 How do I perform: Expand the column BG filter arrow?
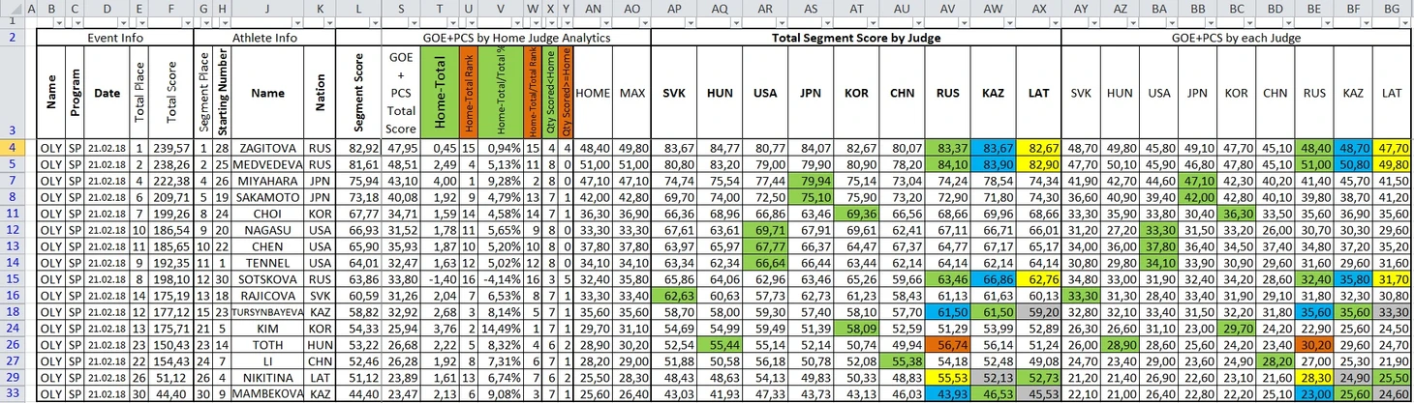1405,22
